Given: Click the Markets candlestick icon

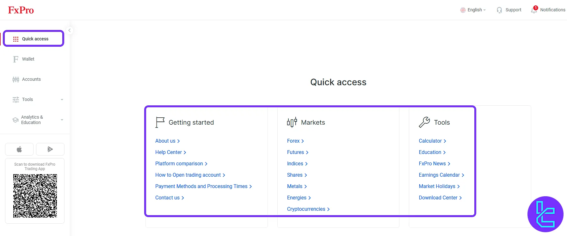Looking at the screenshot, I should (x=292, y=122).
